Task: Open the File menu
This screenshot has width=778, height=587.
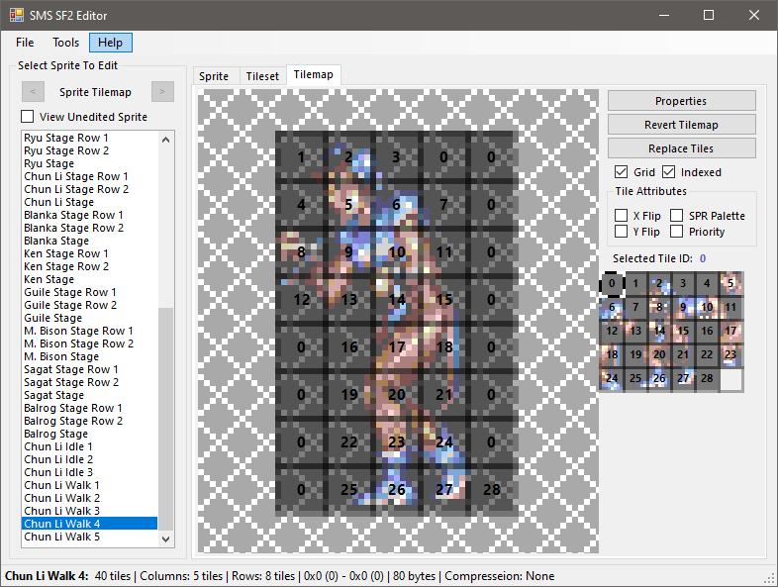Action: coord(25,43)
